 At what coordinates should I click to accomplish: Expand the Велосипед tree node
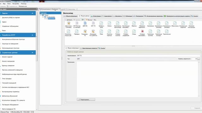click(45, 19)
